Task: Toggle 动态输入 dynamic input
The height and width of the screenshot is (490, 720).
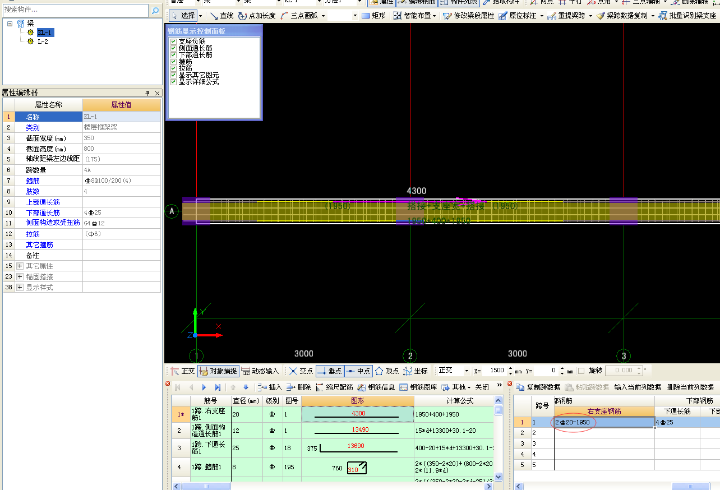Action: coord(260,371)
